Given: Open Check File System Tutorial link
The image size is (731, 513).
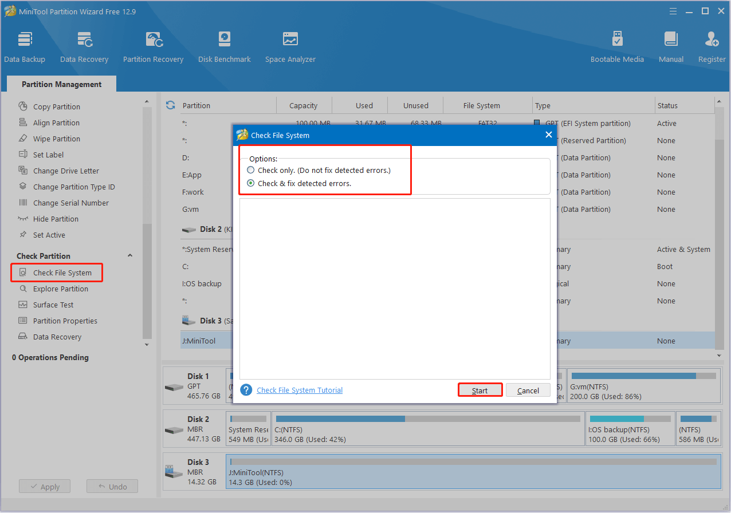Looking at the screenshot, I should coord(300,390).
